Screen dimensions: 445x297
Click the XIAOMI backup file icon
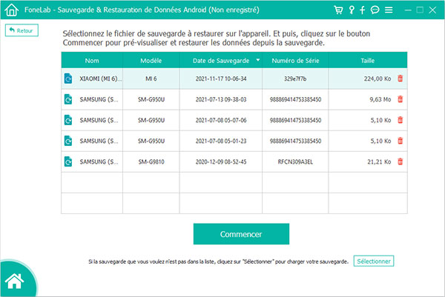[x=69, y=78]
